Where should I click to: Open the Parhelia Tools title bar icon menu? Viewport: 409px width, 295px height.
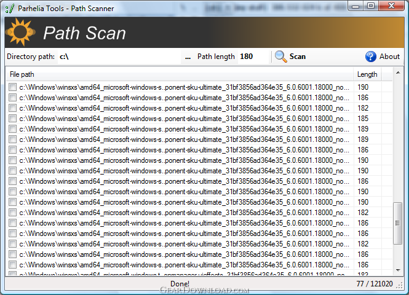pos(10,9)
